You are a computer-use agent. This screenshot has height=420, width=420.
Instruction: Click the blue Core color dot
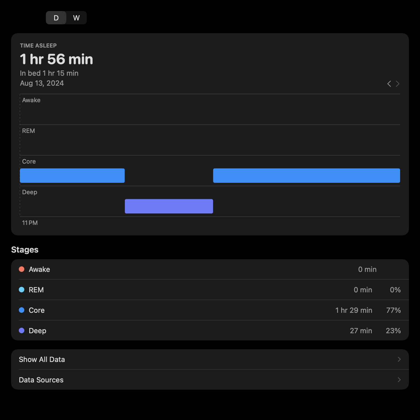tap(22, 310)
